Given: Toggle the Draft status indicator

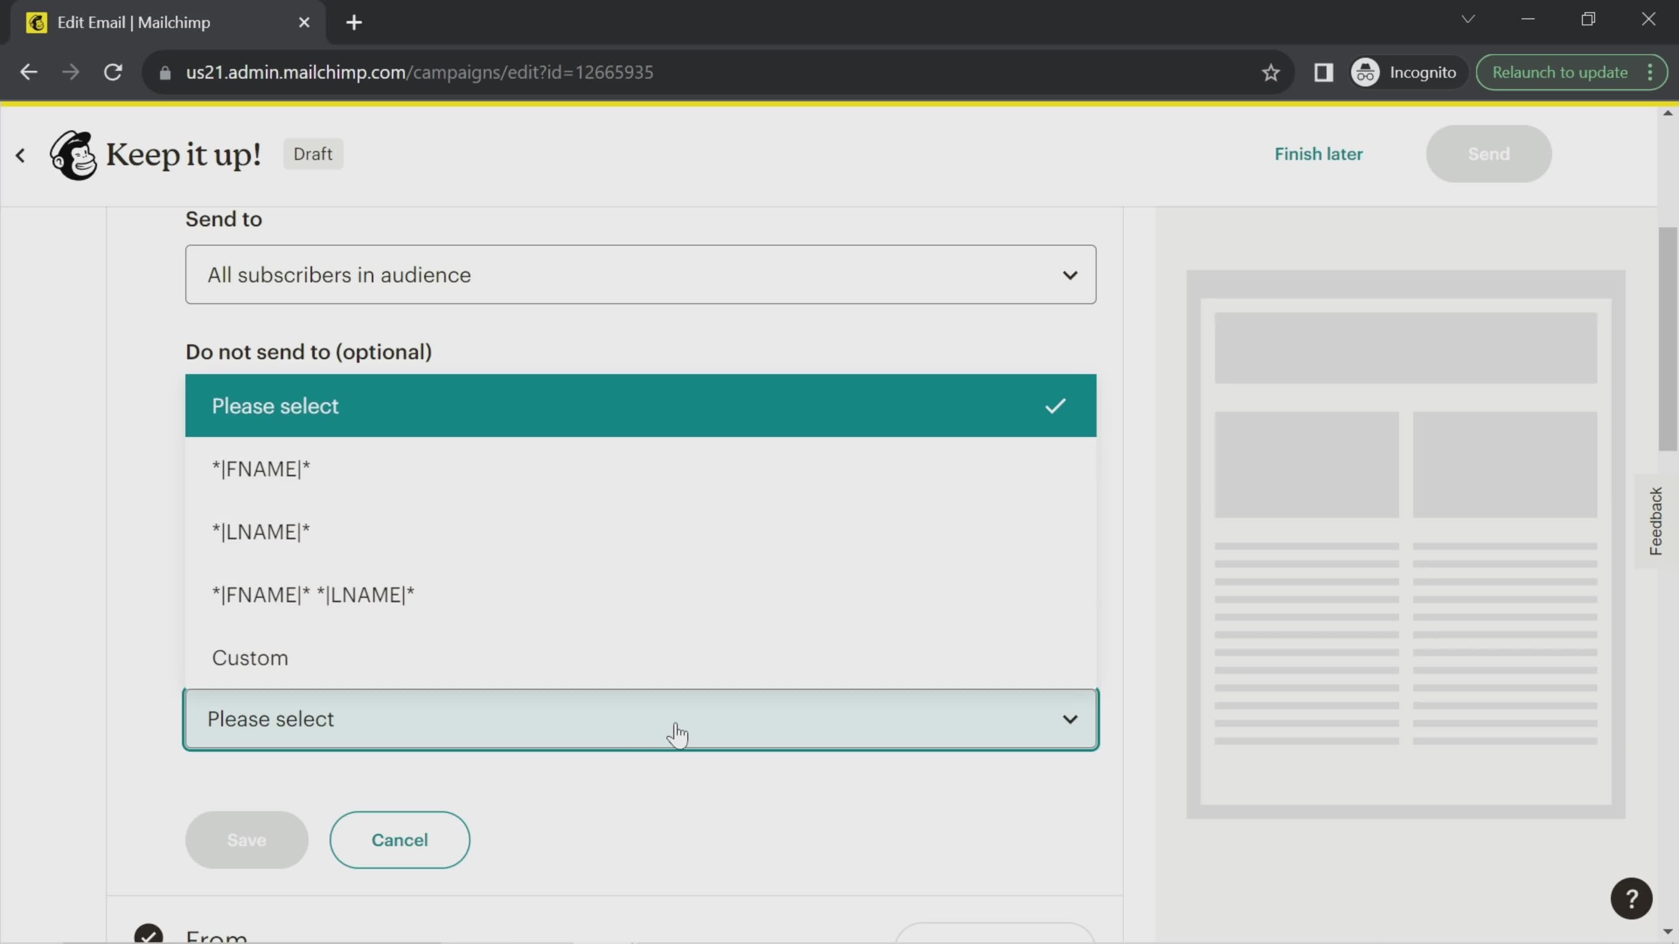Looking at the screenshot, I should point(313,153).
